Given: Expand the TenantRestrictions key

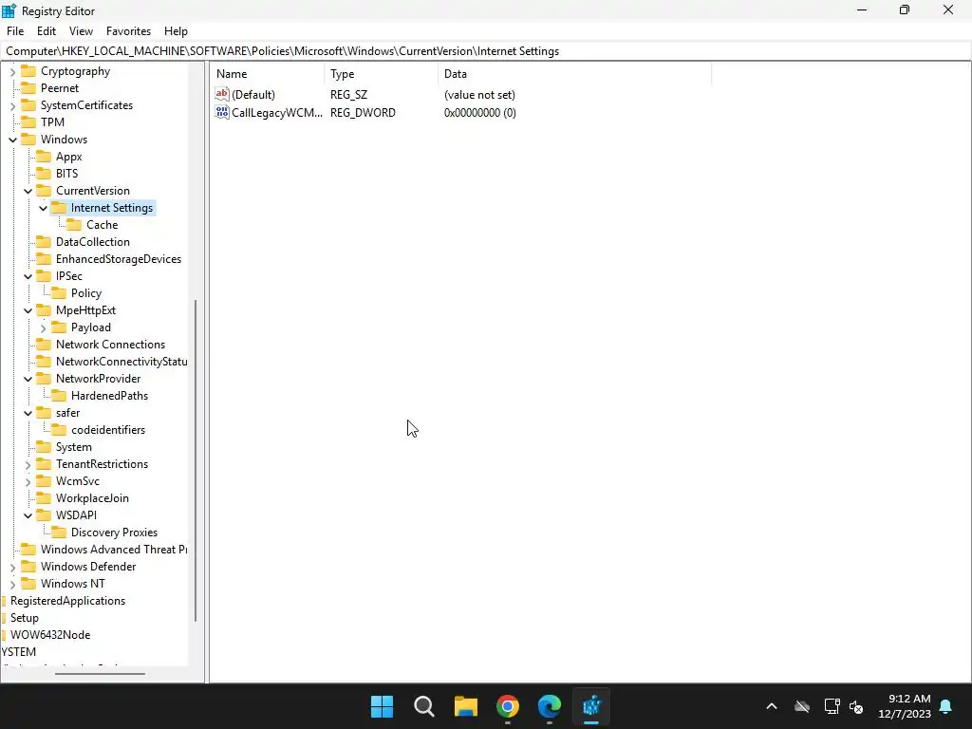Looking at the screenshot, I should click(28, 464).
